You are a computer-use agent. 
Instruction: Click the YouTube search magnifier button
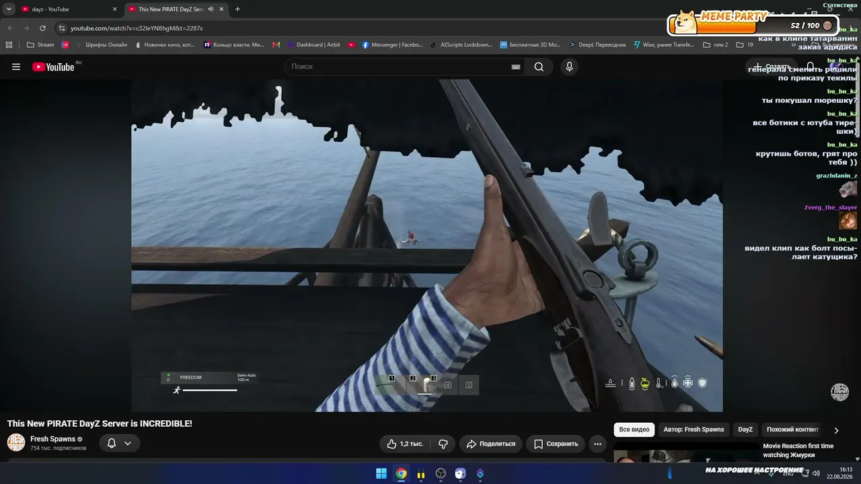point(539,67)
